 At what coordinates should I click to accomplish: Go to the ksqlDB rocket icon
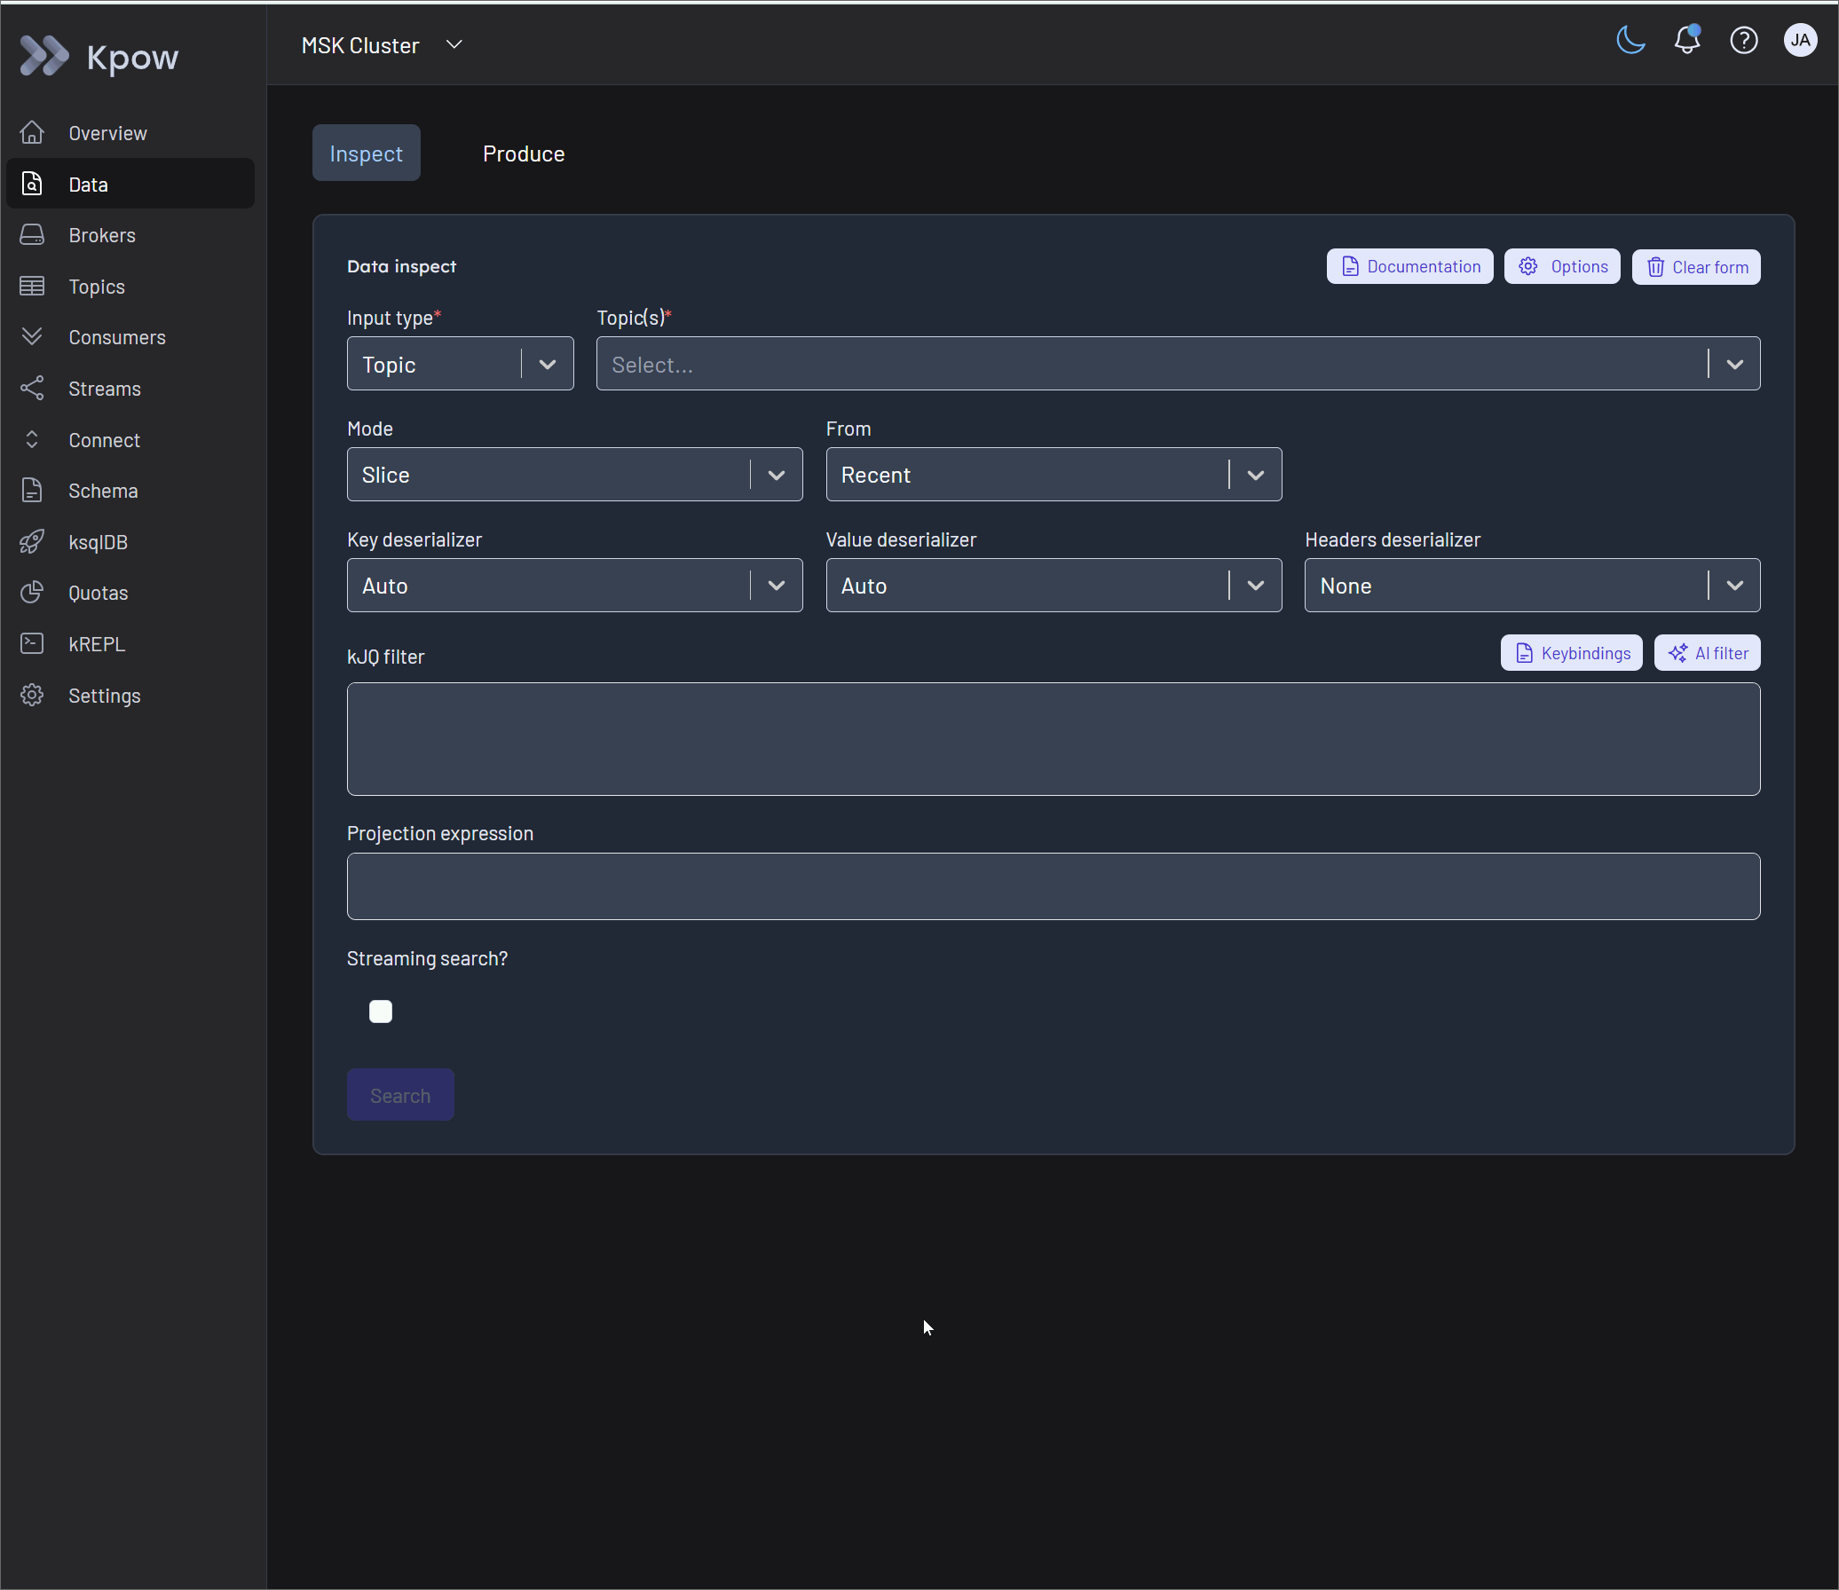[32, 542]
